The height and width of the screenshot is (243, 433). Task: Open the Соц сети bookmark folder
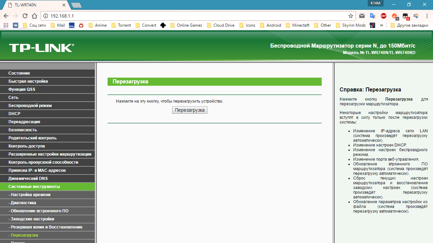point(34,25)
